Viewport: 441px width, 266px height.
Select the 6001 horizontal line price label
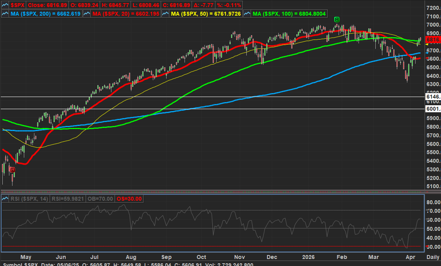click(433, 109)
